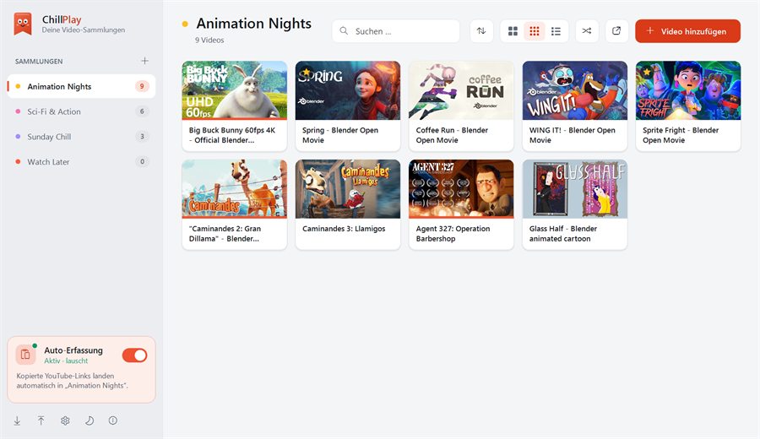The height and width of the screenshot is (439, 760).
Task: Click the Big Buck Bunny thumbnail
Action: 235,90
